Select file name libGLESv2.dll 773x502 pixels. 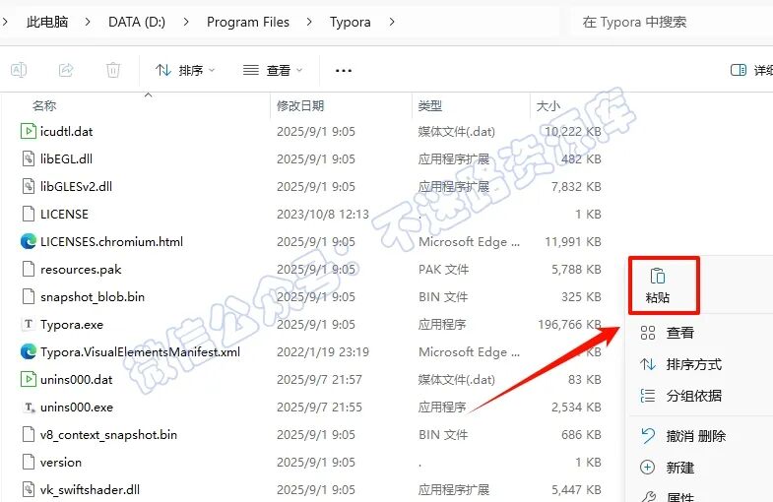[x=77, y=187]
